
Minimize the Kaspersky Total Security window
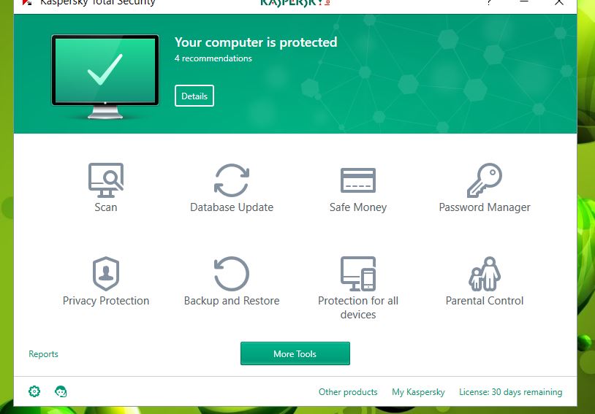(x=524, y=2)
